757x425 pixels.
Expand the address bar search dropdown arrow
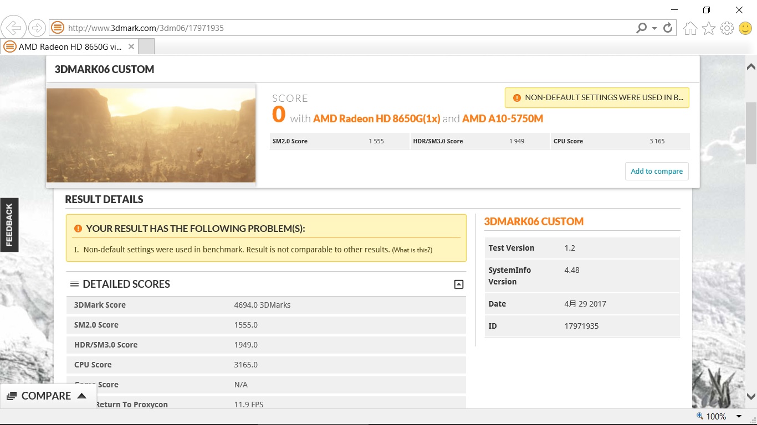[x=654, y=28]
